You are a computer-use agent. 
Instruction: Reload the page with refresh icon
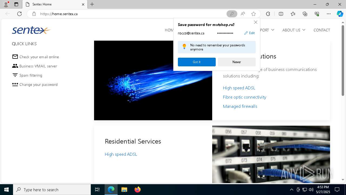pos(19,14)
